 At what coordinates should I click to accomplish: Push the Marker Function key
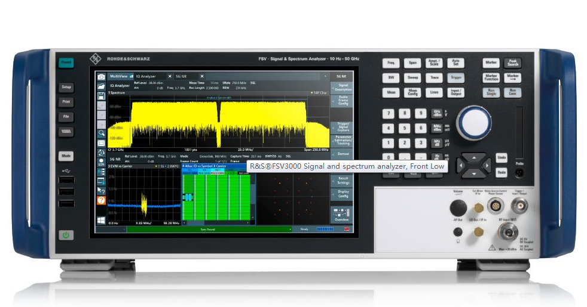(x=491, y=77)
